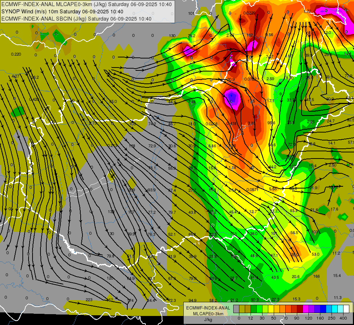Click the map value '2.59'
Image resolution: width=354 pixels, height=325 pixels.
click(270, 79)
